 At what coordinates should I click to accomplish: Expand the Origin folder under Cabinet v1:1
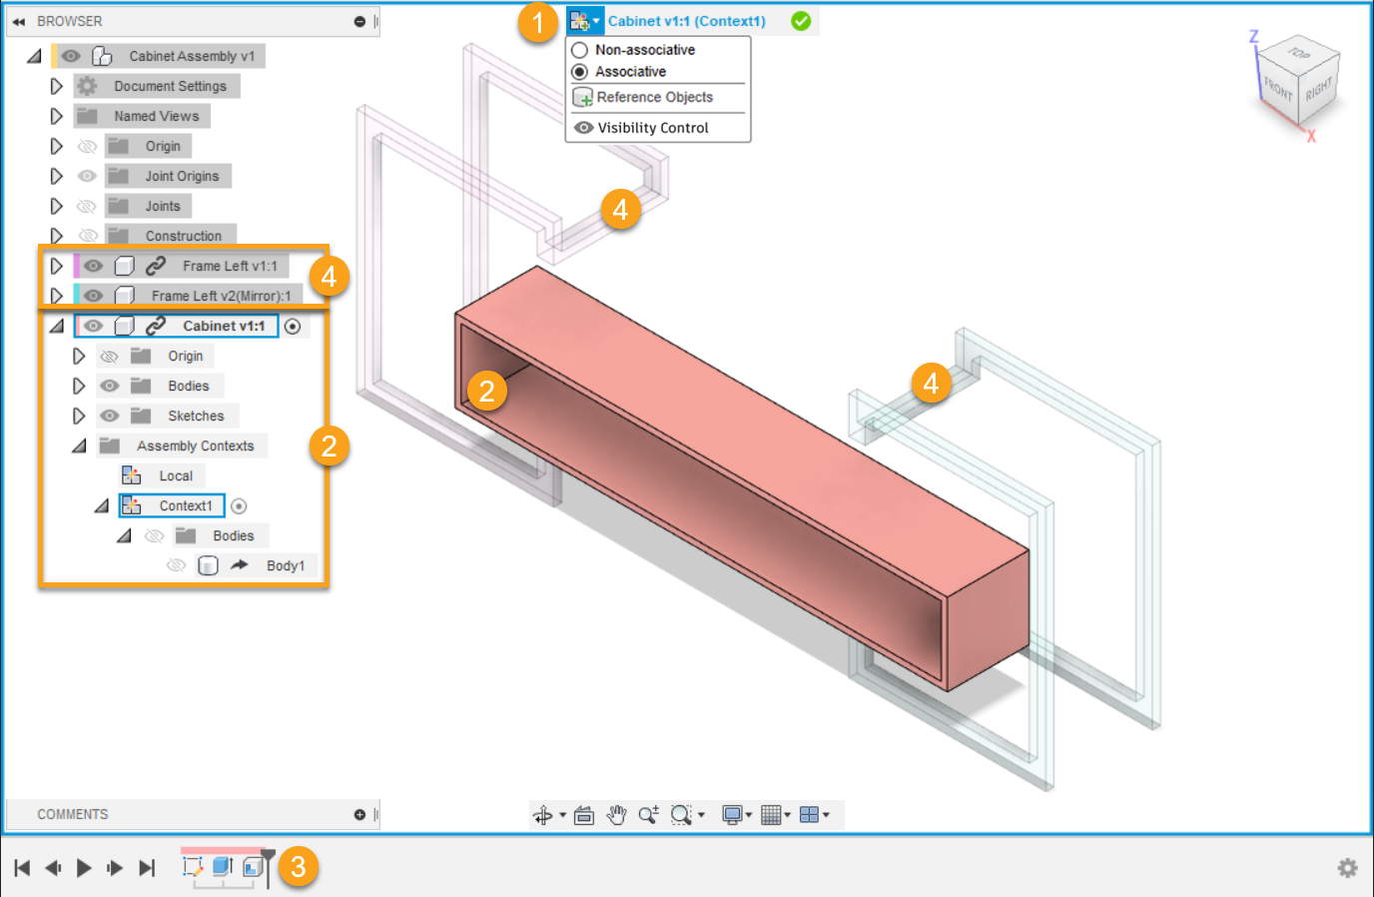(x=79, y=356)
